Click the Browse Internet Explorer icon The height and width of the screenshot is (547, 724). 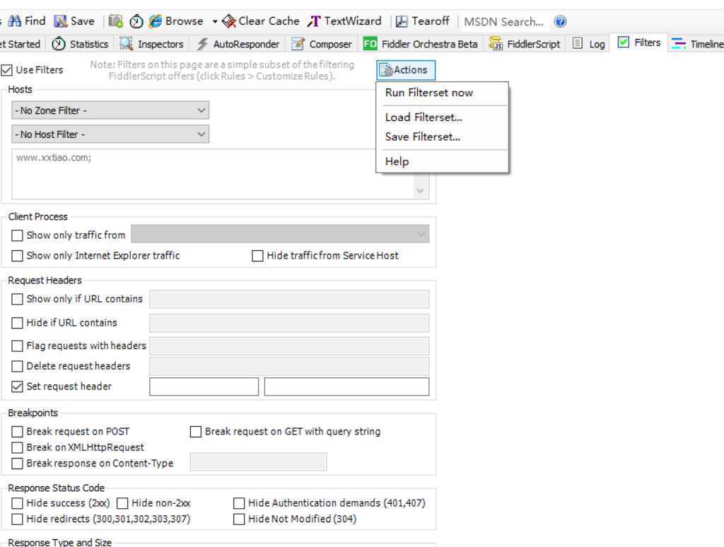coord(156,21)
